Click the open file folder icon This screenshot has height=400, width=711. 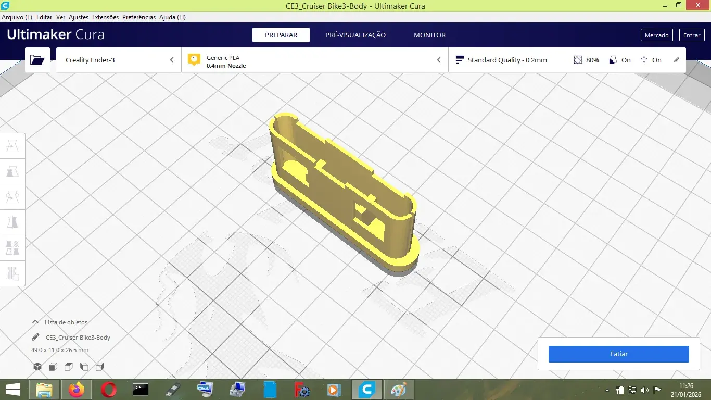pyautogui.click(x=37, y=60)
